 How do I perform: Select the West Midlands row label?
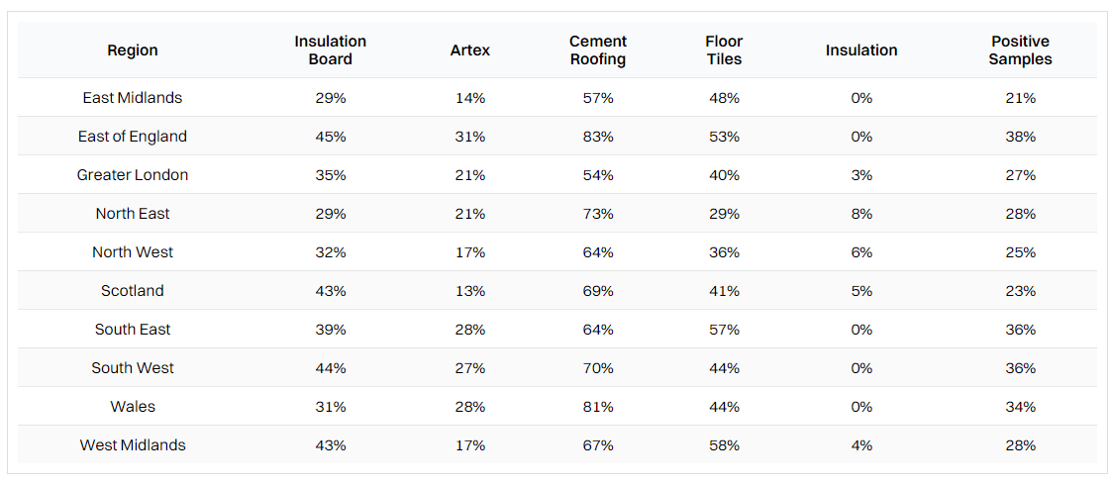pyautogui.click(x=133, y=445)
